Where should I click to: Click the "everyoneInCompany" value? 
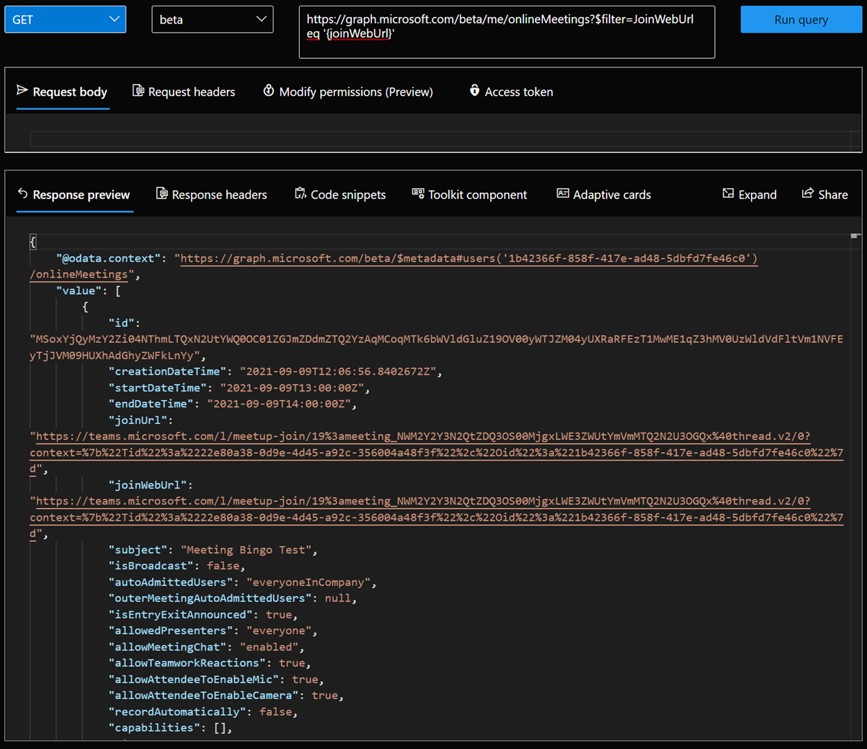point(308,582)
